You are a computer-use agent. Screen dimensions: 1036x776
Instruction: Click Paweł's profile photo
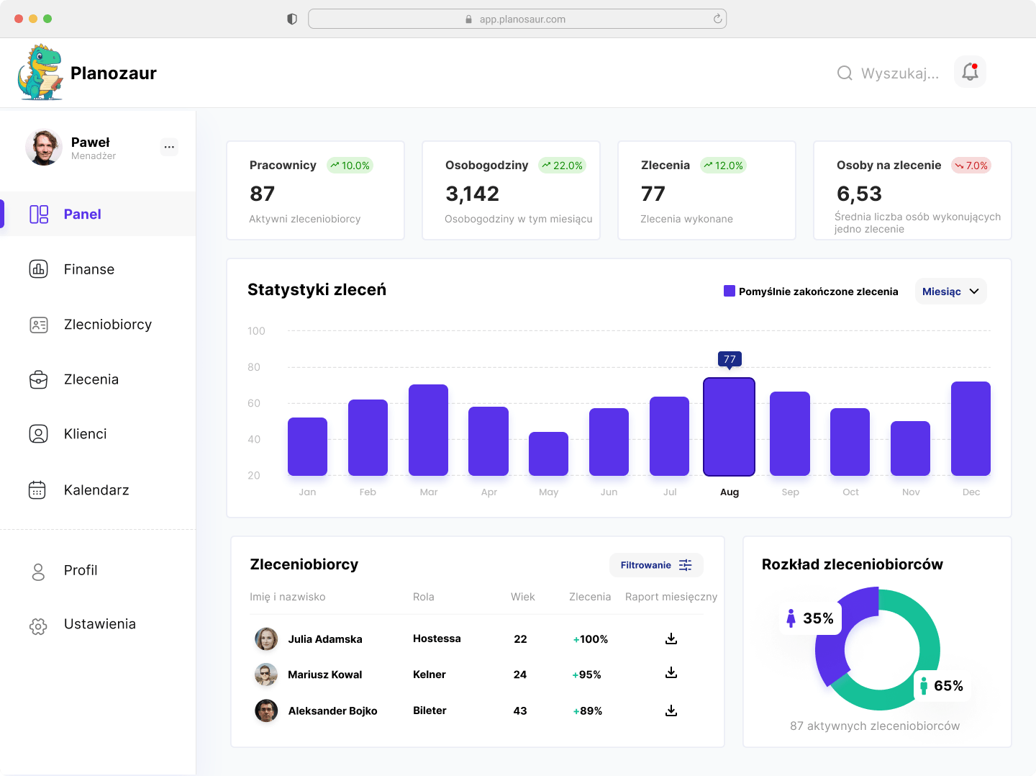tap(43, 148)
